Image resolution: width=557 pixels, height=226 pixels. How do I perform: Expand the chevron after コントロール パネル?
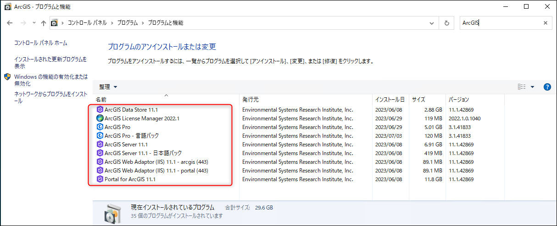pyautogui.click(x=111, y=23)
